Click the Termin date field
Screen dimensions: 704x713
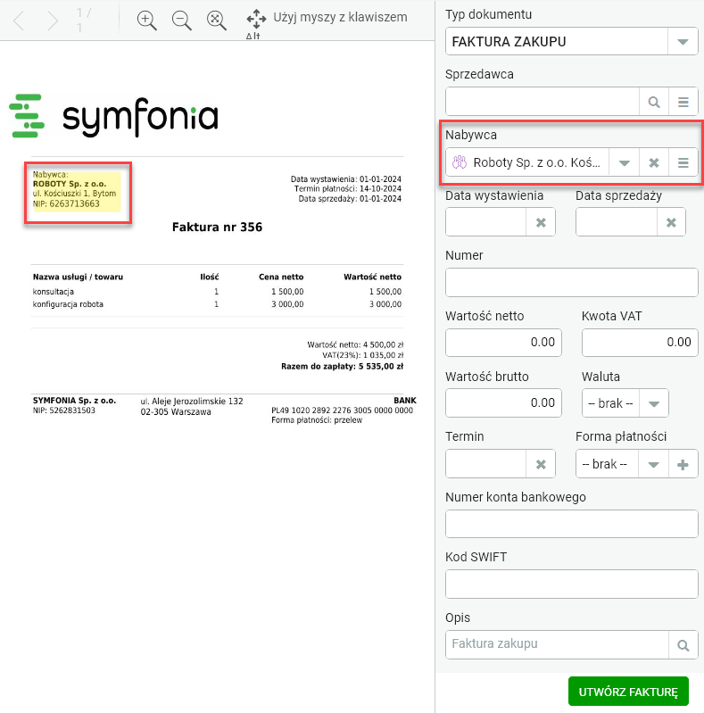(x=485, y=464)
